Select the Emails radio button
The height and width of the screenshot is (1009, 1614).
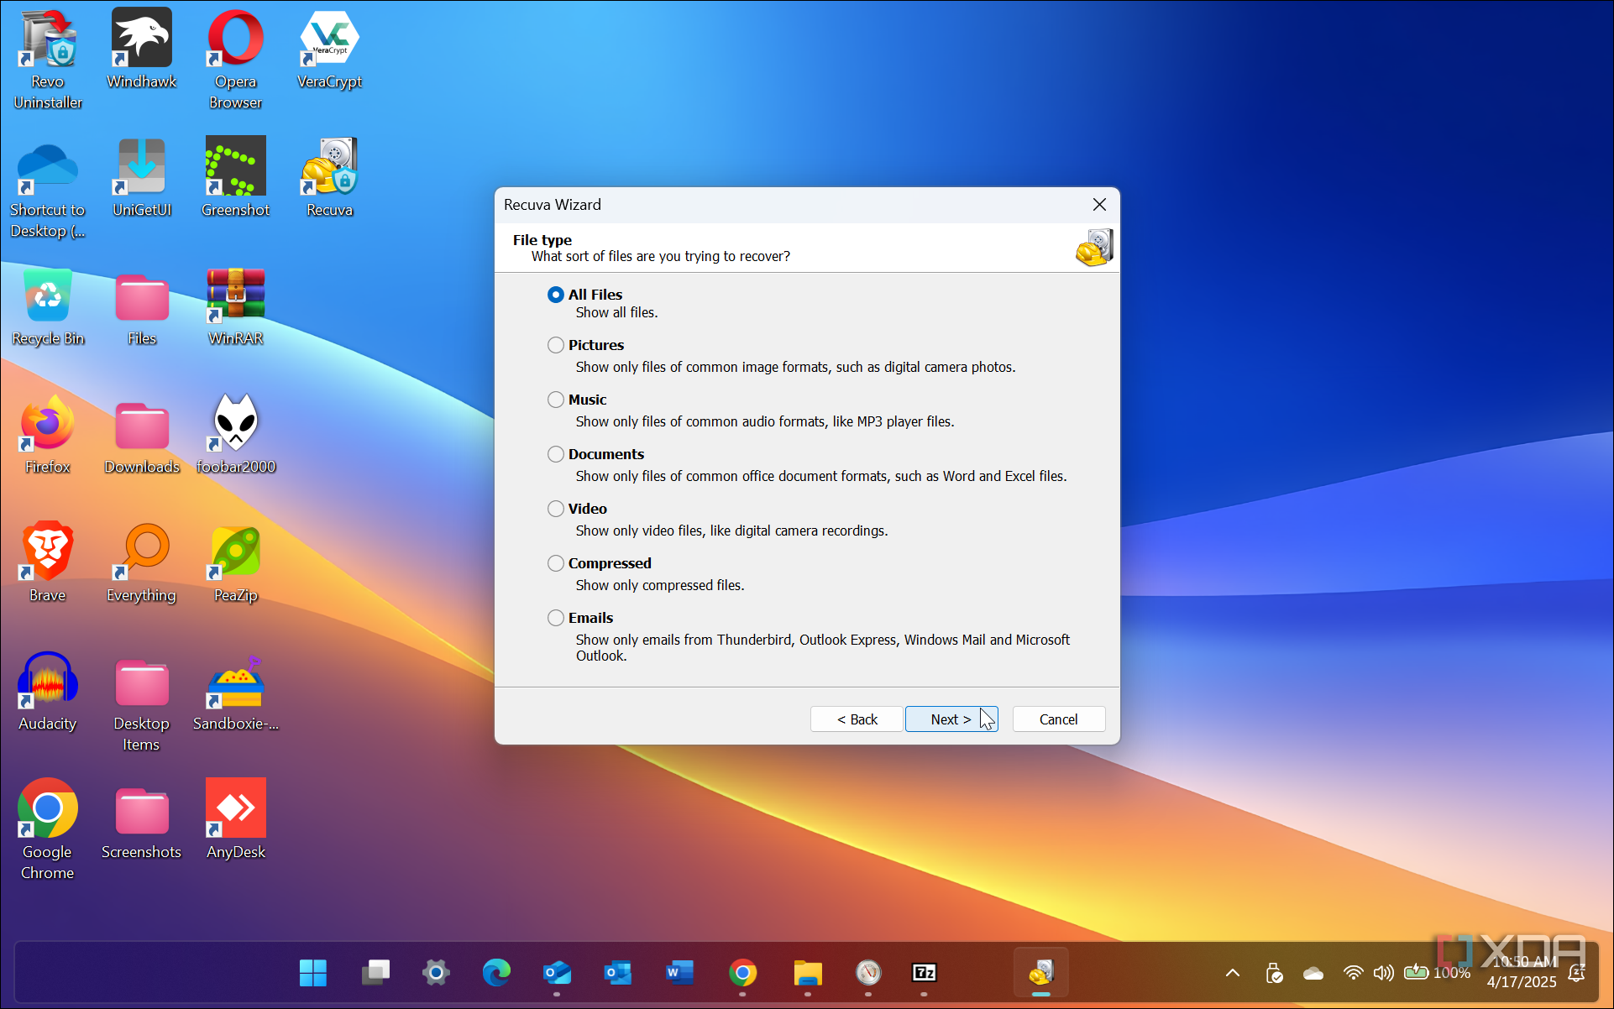point(555,618)
